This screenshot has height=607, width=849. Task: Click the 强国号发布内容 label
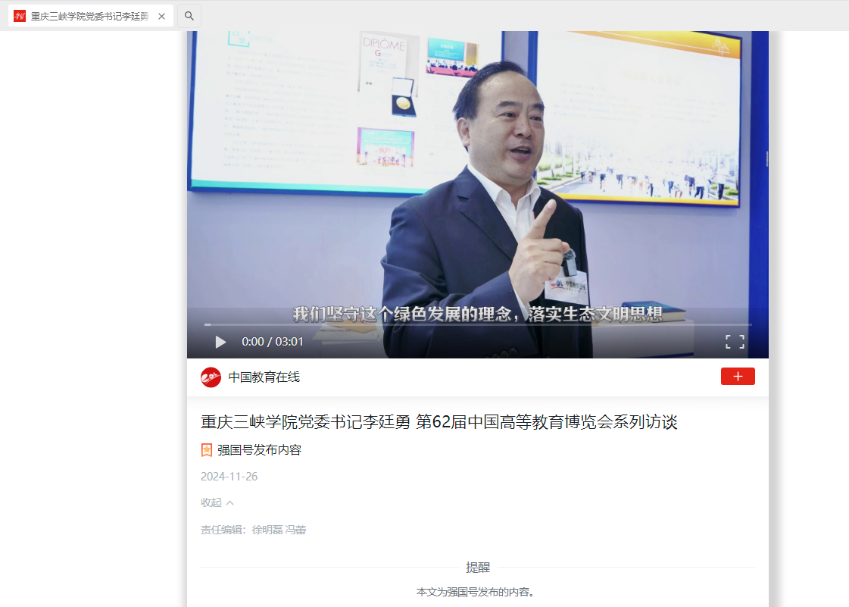pos(259,450)
